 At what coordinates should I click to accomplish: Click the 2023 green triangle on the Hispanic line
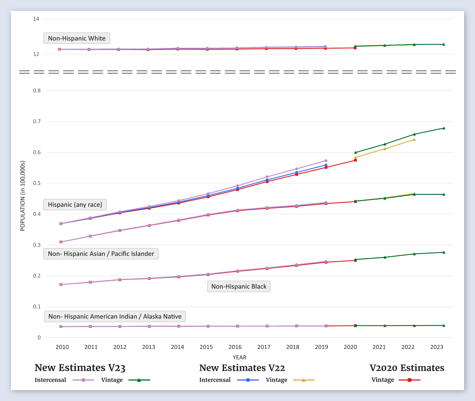pyautogui.click(x=444, y=128)
